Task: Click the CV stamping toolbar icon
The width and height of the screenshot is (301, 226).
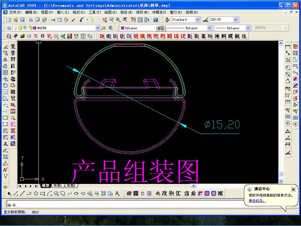Action: pyautogui.click(x=129, y=36)
